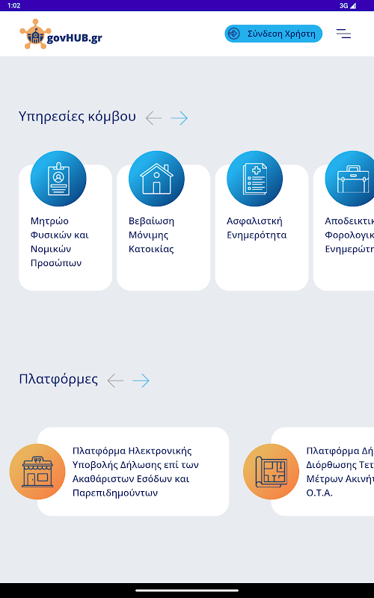Viewport: 374px width, 598px height.
Task: Click the Υπηρεσίες κόμβου section heading
Action: pyautogui.click(x=77, y=117)
